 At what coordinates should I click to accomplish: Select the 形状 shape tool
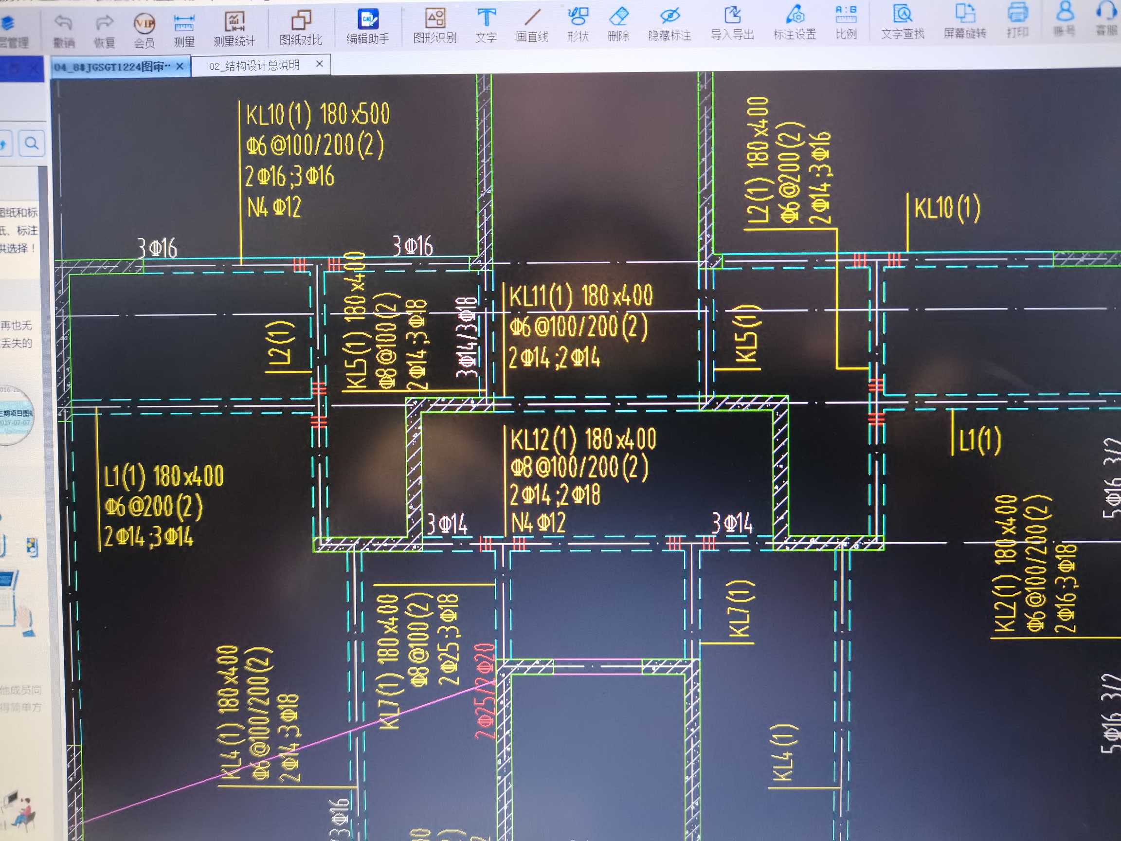click(578, 25)
